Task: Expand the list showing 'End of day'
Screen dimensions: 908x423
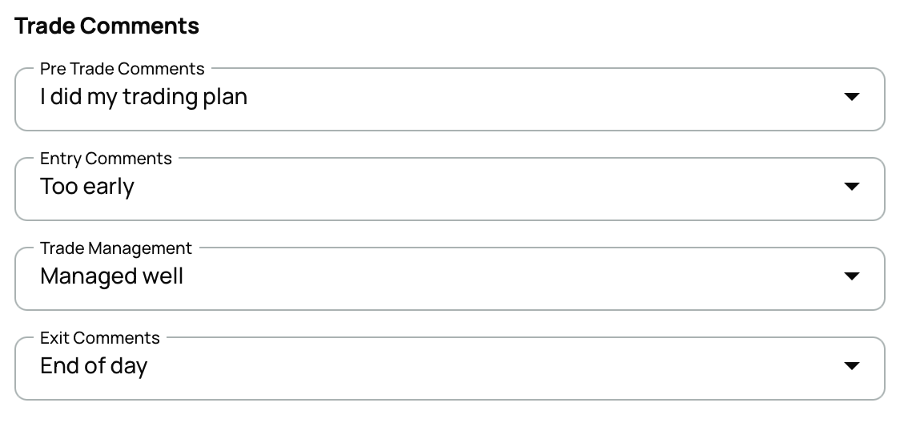Action: coord(449,369)
